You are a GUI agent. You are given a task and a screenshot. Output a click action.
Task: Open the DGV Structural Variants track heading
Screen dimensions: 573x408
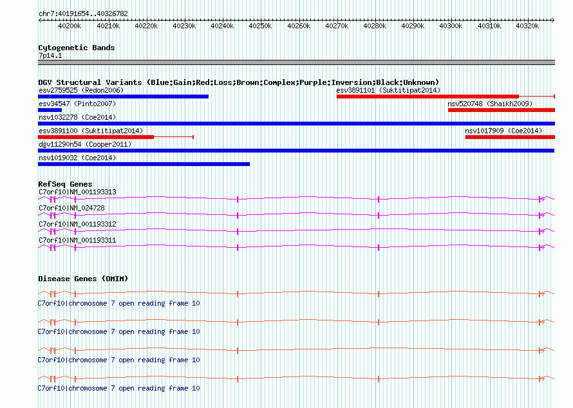point(238,82)
